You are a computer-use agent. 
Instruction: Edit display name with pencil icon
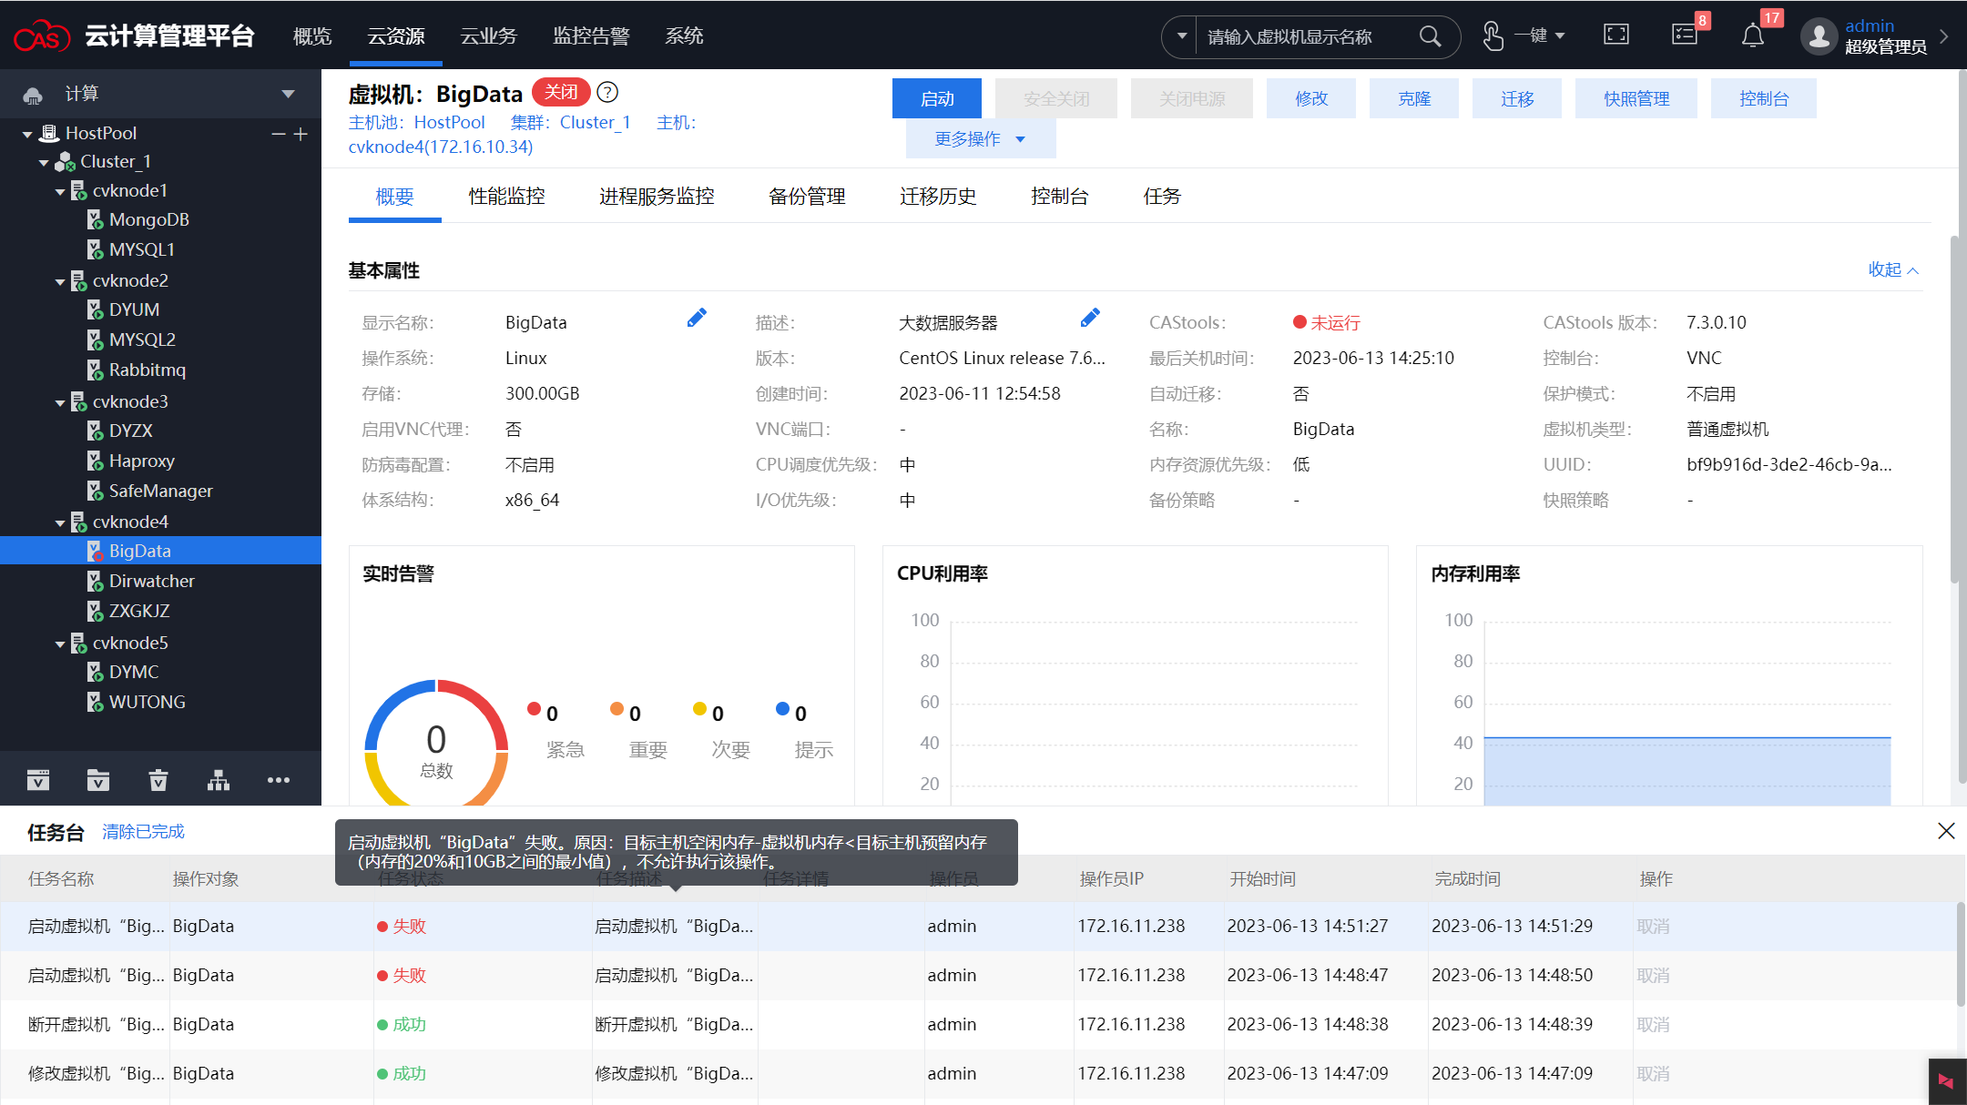pos(697,319)
